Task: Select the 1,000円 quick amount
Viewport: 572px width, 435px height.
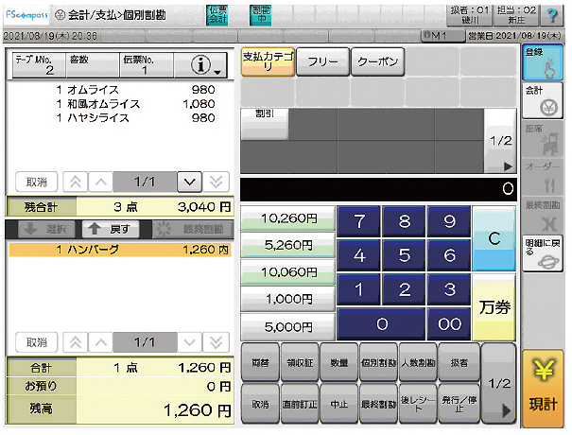Action: [x=288, y=299]
